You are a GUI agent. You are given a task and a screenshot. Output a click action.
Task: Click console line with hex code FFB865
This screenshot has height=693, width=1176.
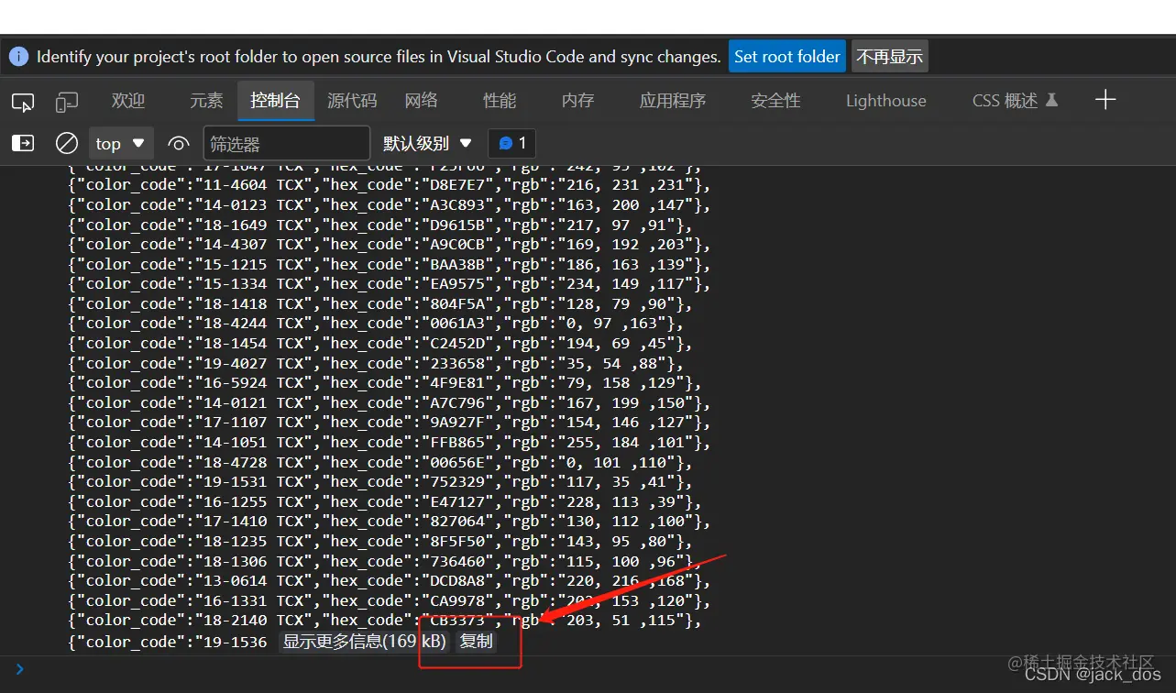pos(390,442)
